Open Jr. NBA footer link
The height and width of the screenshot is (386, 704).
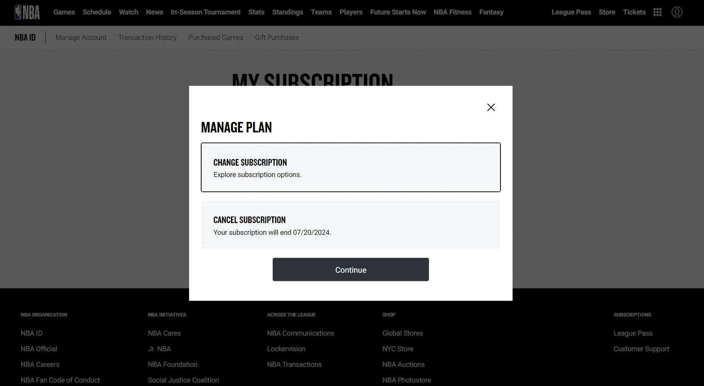coord(159,349)
